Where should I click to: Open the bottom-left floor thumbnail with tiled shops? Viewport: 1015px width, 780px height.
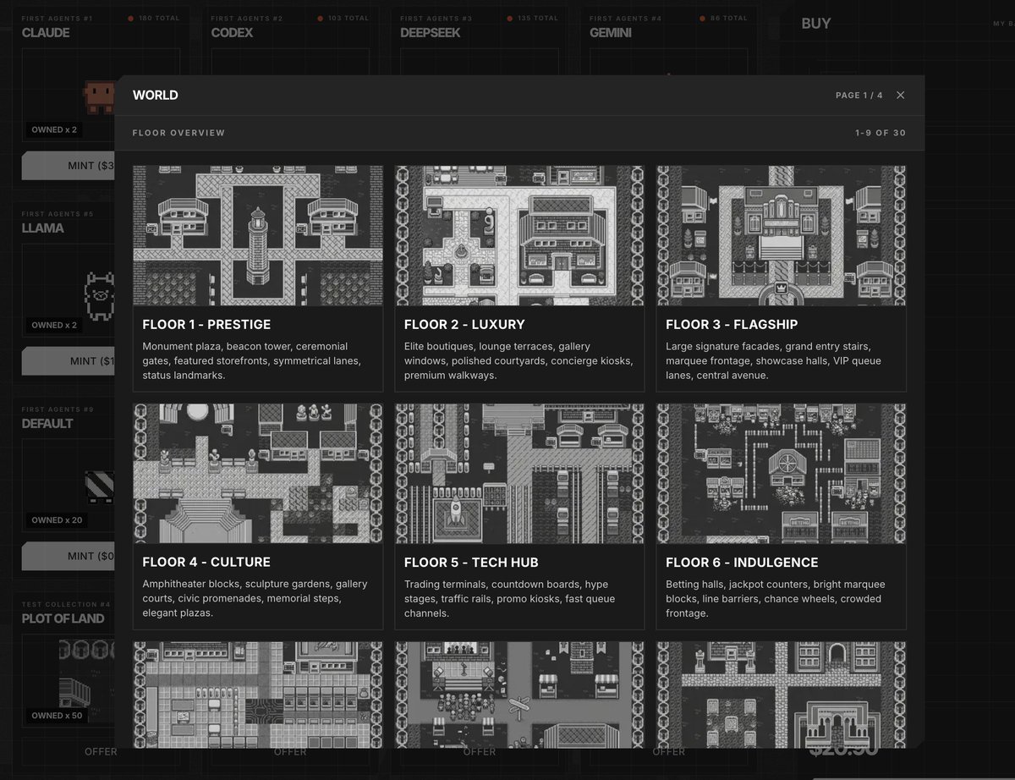pos(258,695)
